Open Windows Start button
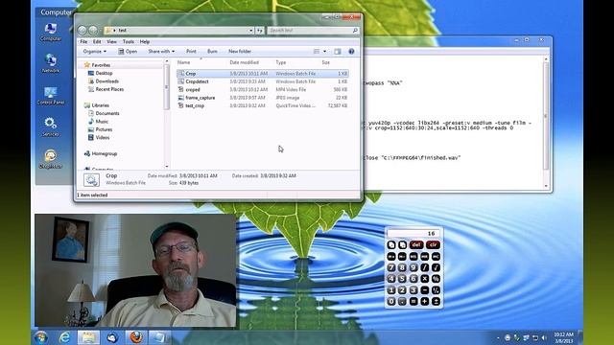Viewport: 614px width, 345px height. click(40, 337)
